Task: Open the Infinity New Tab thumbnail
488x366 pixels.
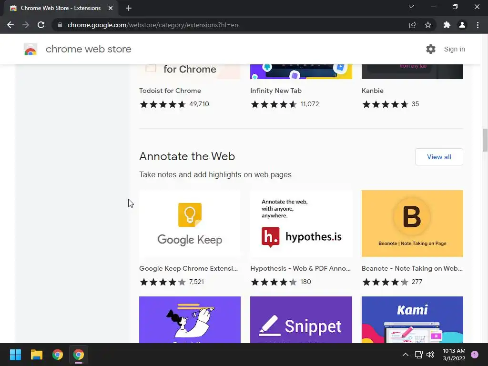Action: [301, 71]
